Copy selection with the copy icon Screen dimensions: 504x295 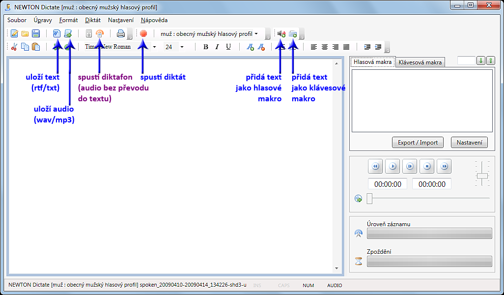25,47
